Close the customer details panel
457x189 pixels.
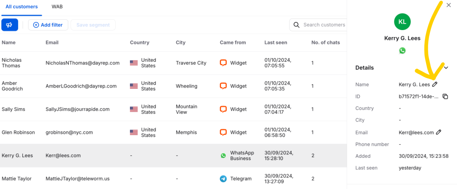[x=449, y=5]
